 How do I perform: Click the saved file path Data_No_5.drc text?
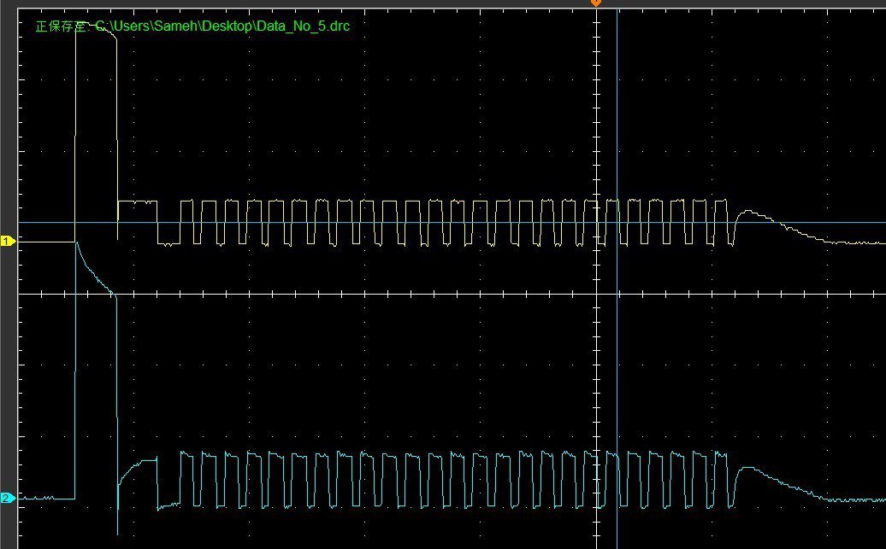(x=222, y=26)
